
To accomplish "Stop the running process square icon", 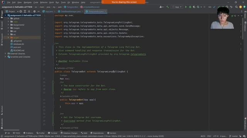I will (205, 7).
